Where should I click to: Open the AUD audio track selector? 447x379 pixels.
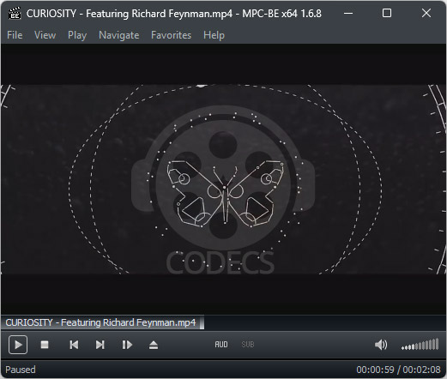pyautogui.click(x=221, y=345)
